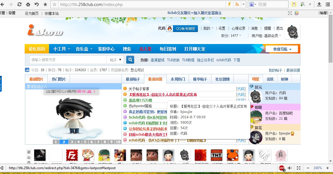Image resolution: width=333 pixels, height=174 pixels.
Task: Open 每日签到 in the navigation bar
Action: pyautogui.click(x=168, y=49)
